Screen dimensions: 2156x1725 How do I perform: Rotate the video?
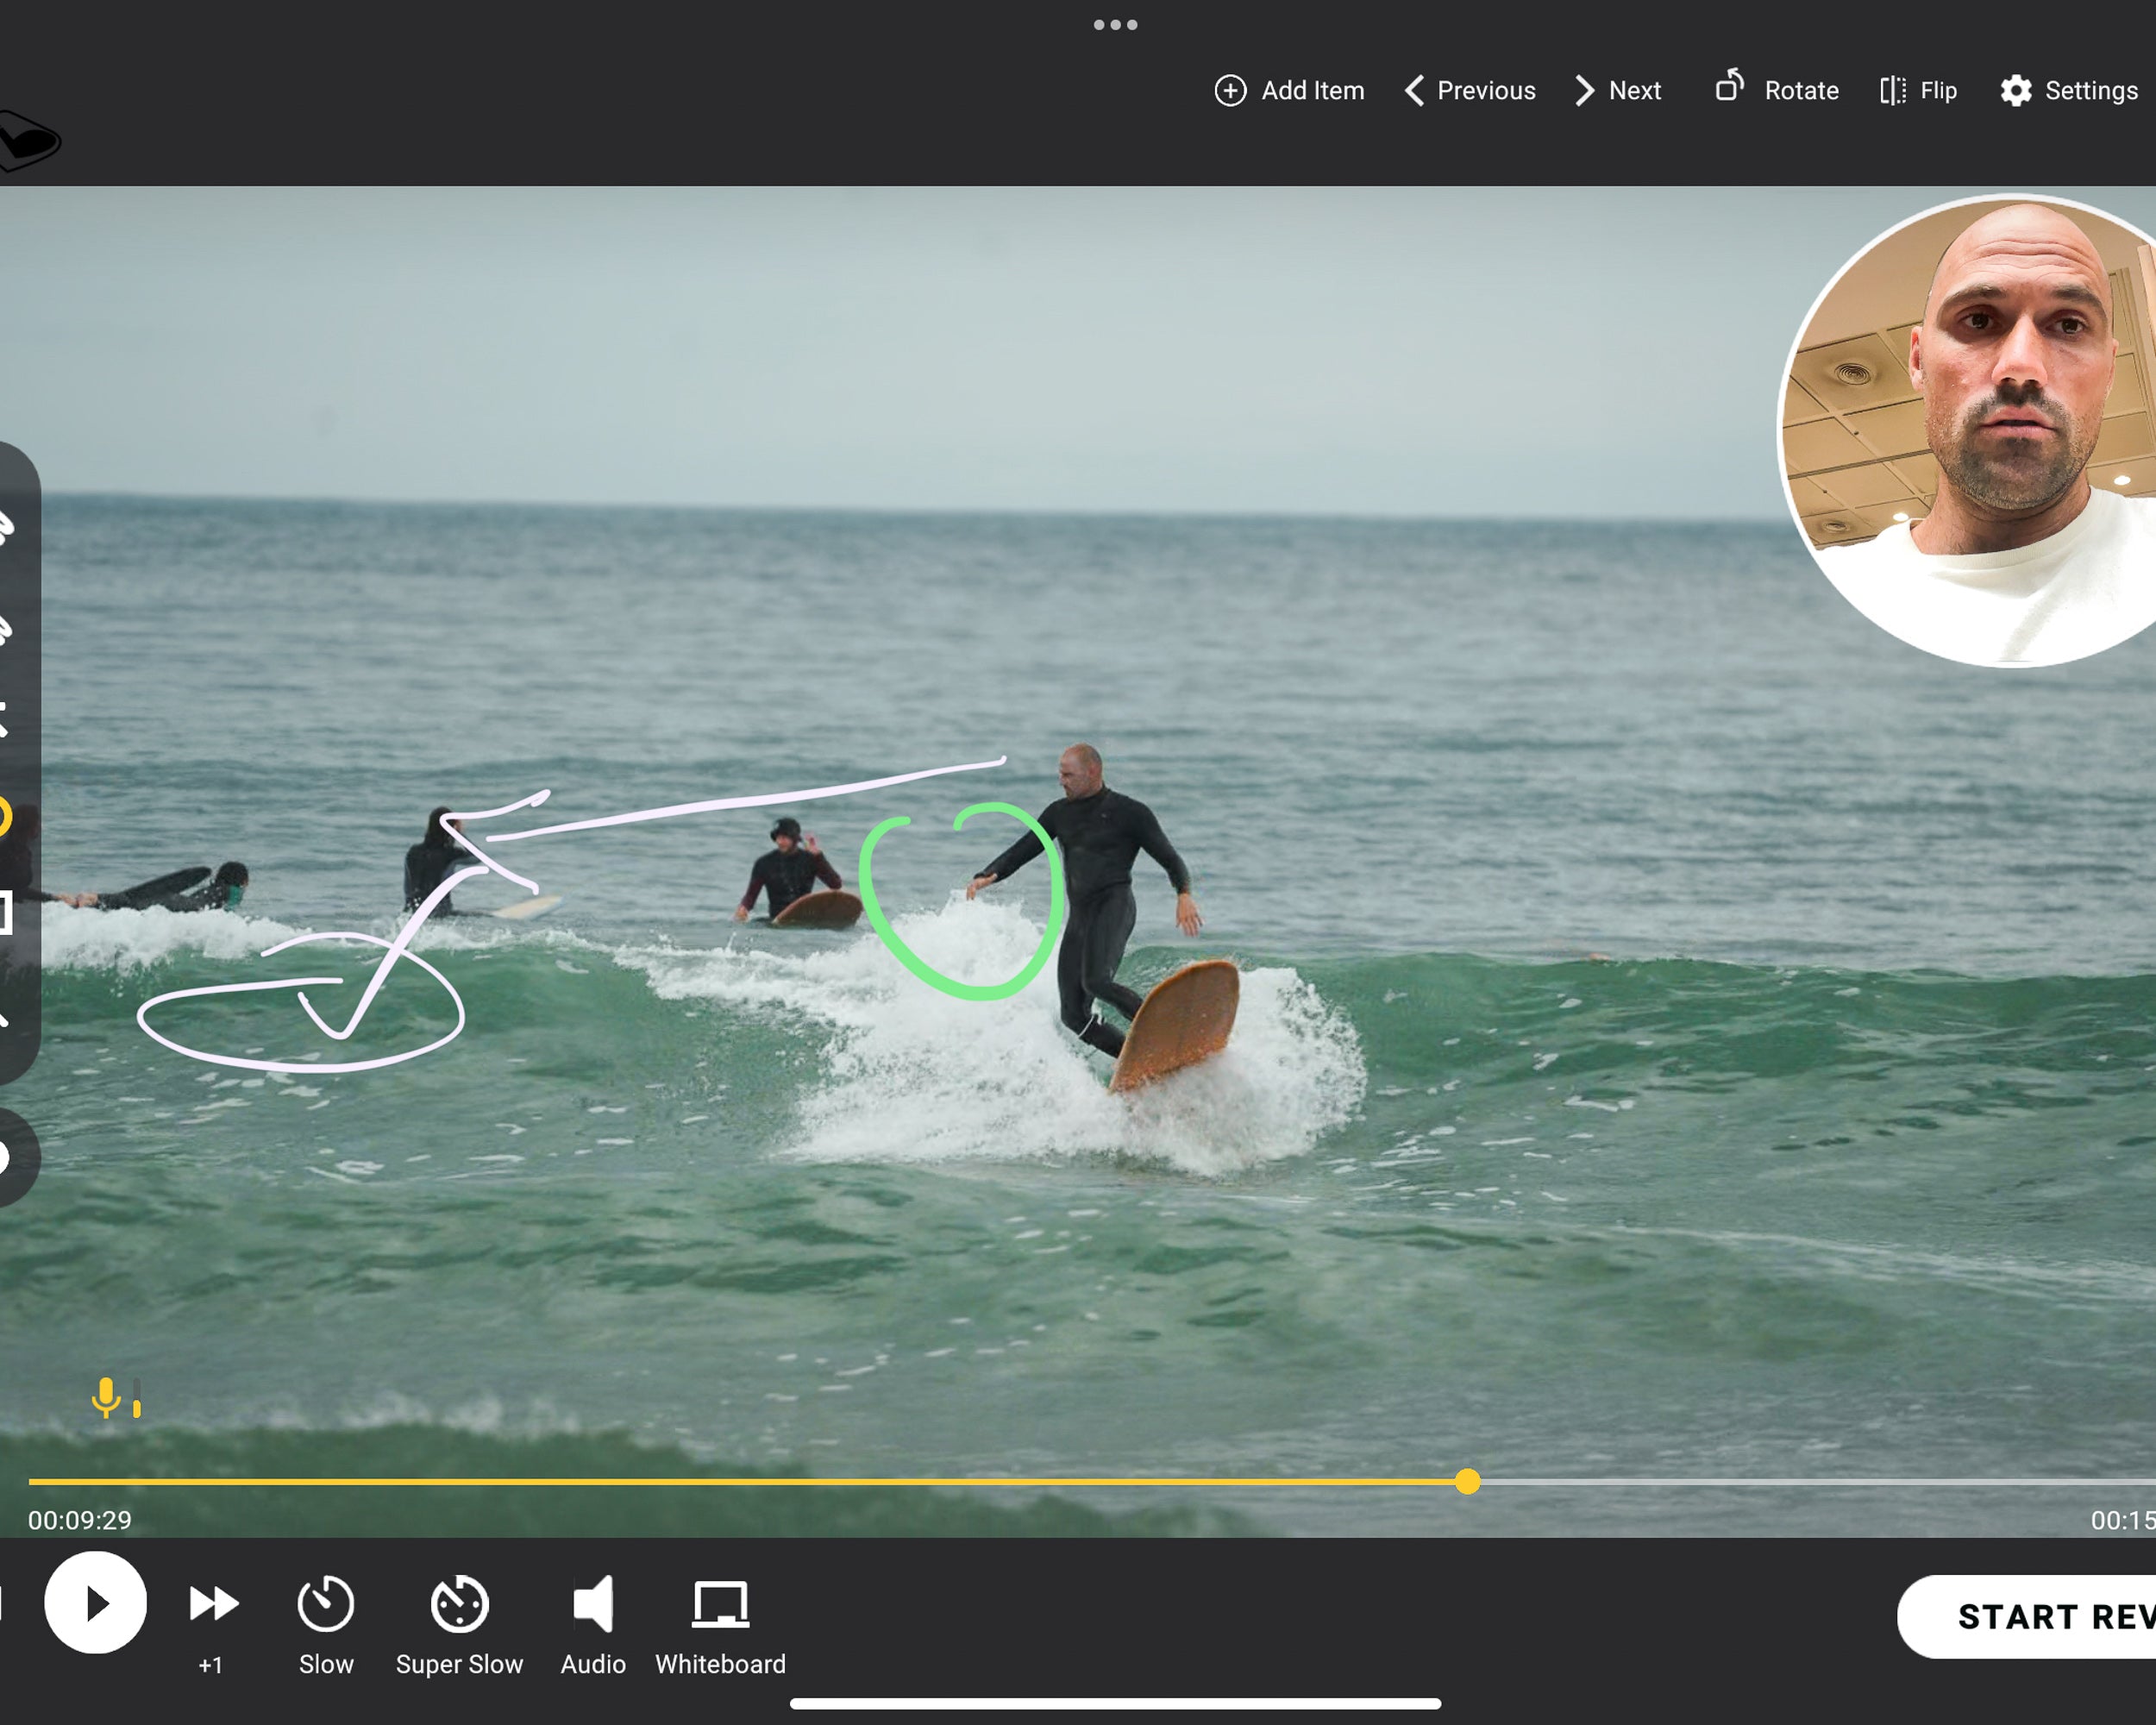[1777, 88]
